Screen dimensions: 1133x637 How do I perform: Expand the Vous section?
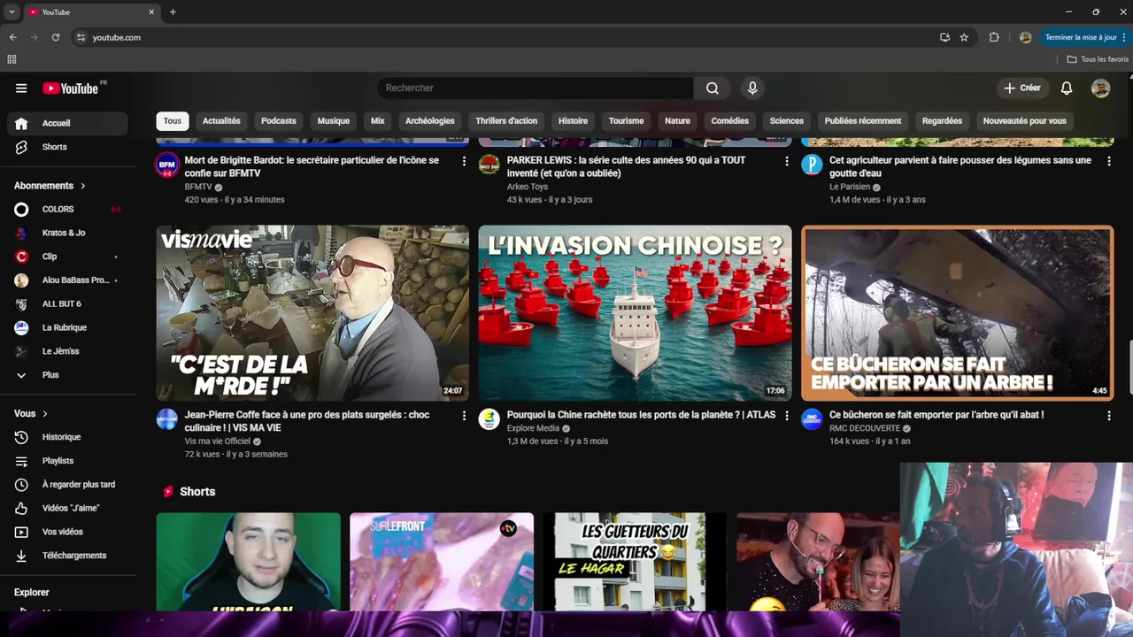[31, 413]
